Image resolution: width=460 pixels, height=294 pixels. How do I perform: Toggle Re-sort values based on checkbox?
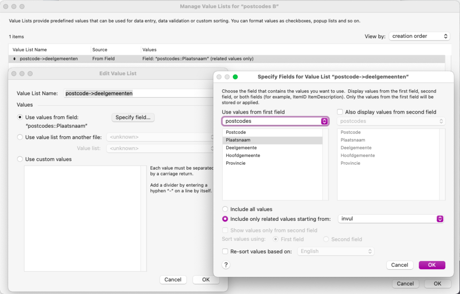[225, 251]
